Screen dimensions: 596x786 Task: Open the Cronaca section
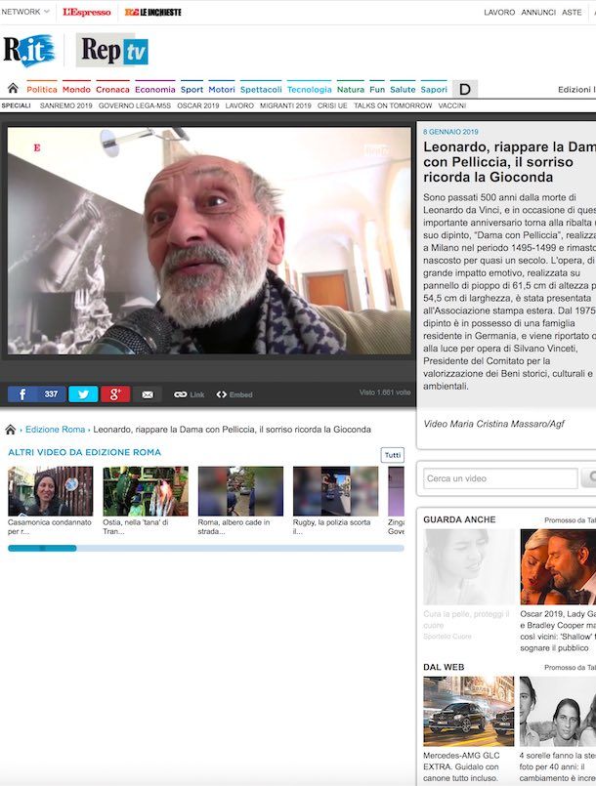[113, 89]
